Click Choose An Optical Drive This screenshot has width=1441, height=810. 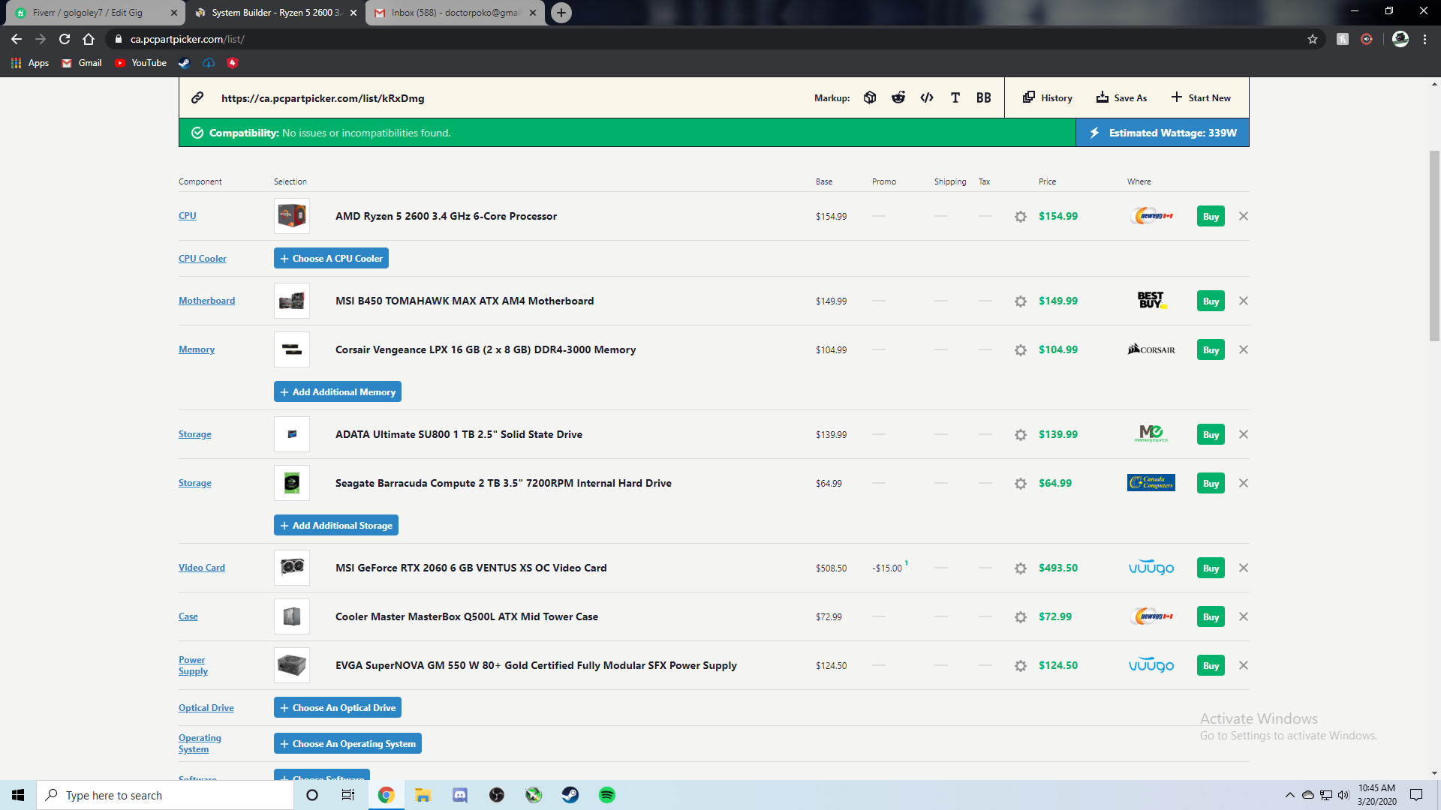(338, 707)
